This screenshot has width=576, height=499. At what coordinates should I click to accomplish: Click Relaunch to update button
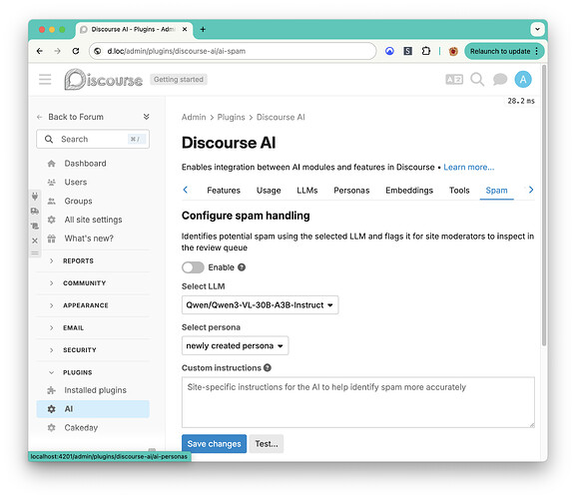pos(504,51)
